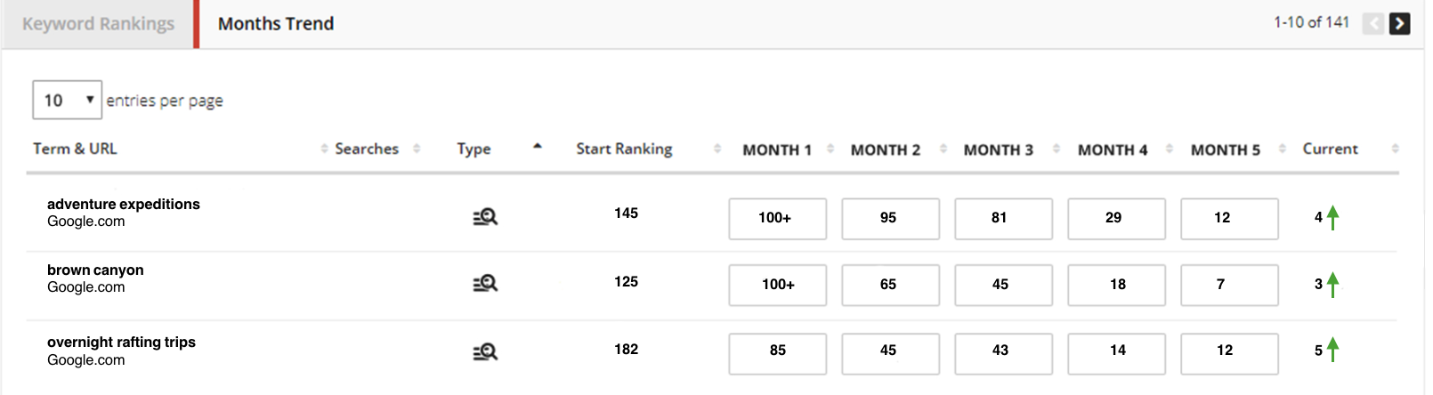The width and height of the screenshot is (1433, 395).
Task: Click search type icon for adventure expeditions
Action: point(485,217)
